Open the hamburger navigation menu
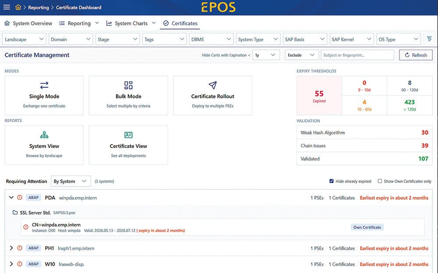 (x=7, y=7)
